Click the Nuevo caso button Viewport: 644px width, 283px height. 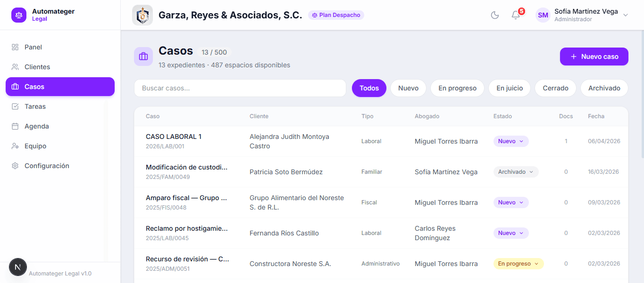click(x=594, y=56)
